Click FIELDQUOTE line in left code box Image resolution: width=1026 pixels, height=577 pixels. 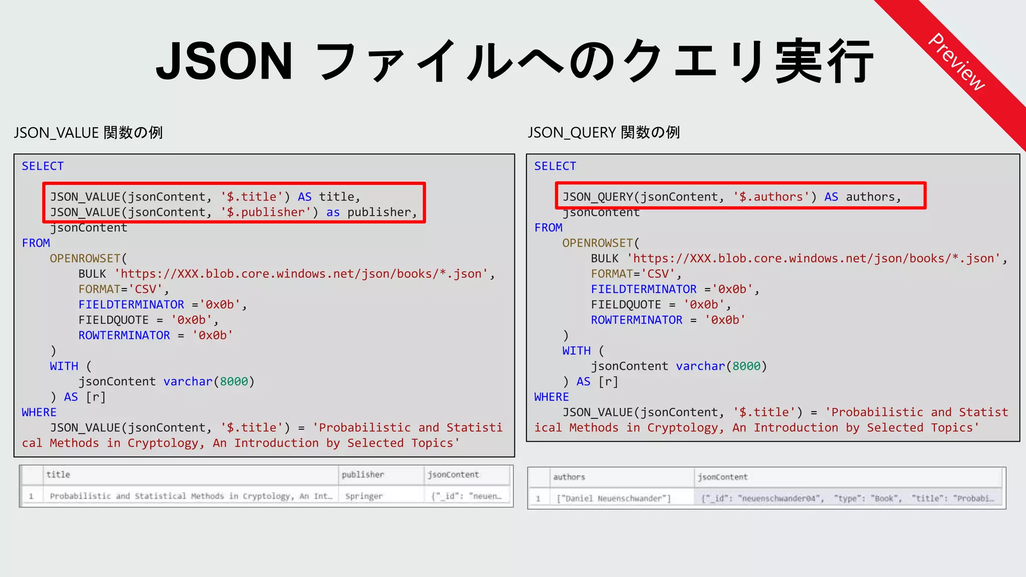pyautogui.click(x=148, y=320)
